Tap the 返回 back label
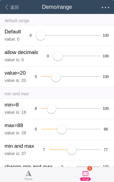The width and height of the screenshot is (114, 182). coord(14,7)
